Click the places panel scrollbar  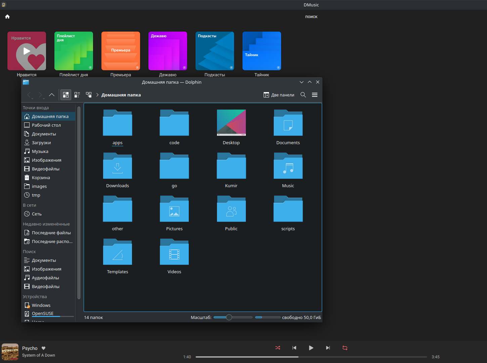pyautogui.click(x=79, y=203)
